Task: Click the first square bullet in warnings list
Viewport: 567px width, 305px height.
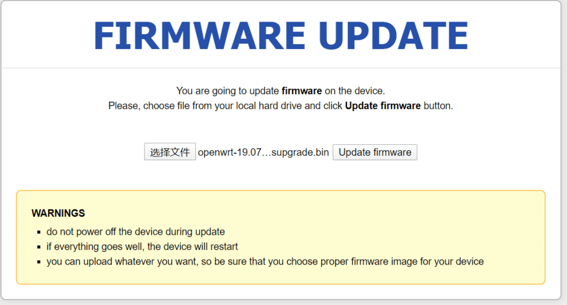Action: pyautogui.click(x=39, y=232)
